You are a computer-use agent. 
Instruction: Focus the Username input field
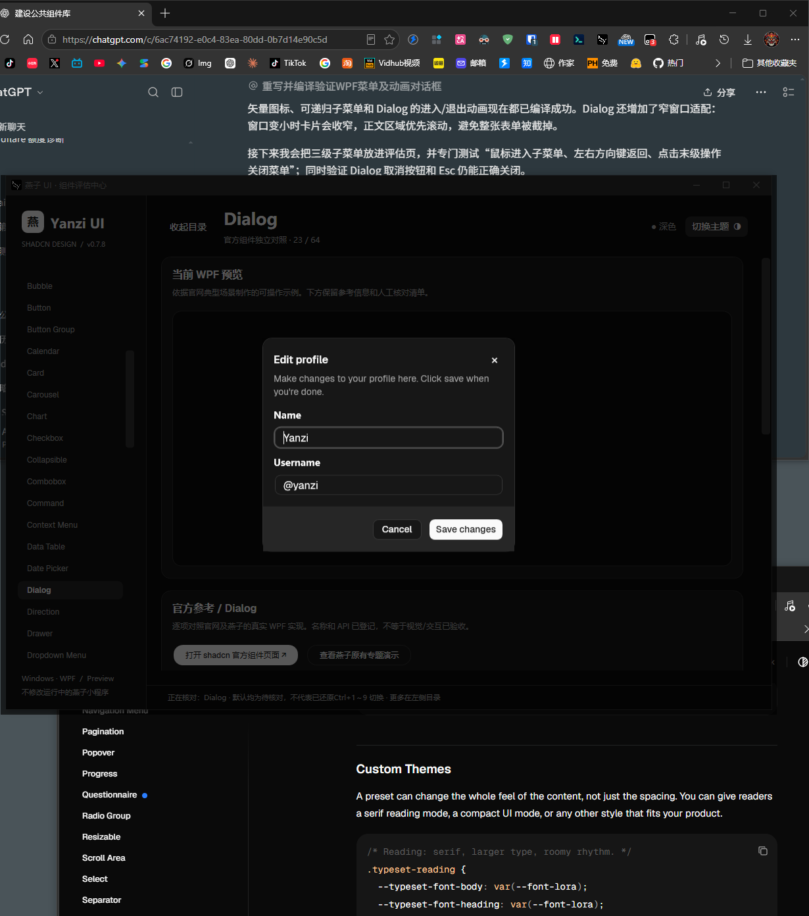coord(388,485)
